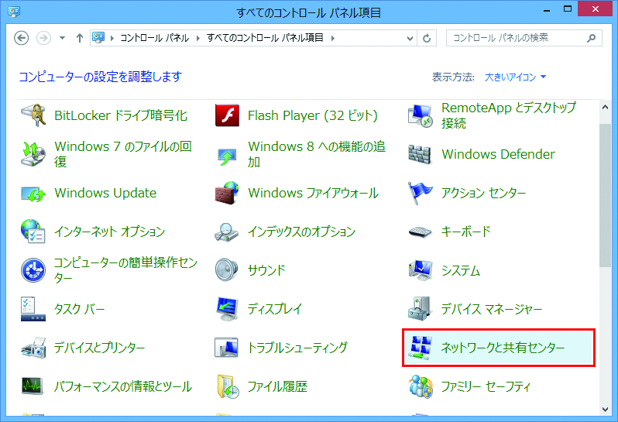This screenshot has width=618, height=422.
Task: Click the トラブルシューティング icon
Action: 226,348
